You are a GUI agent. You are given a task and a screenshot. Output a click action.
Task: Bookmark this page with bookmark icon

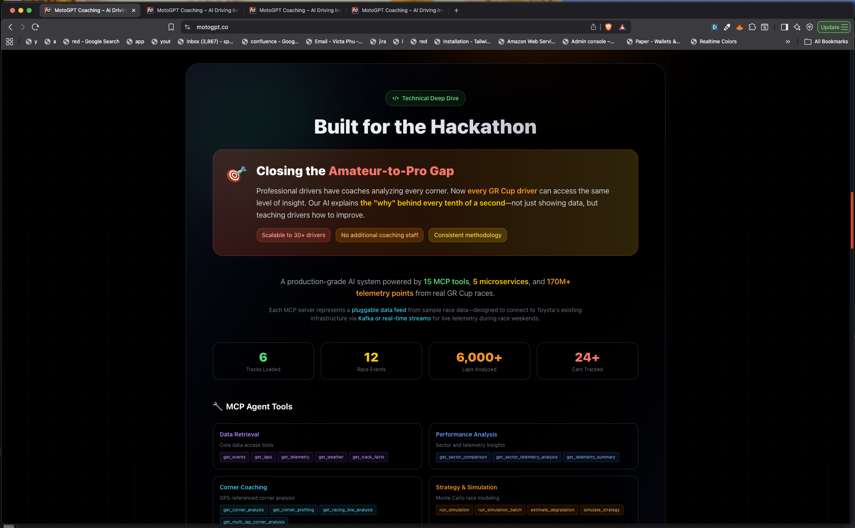(171, 27)
